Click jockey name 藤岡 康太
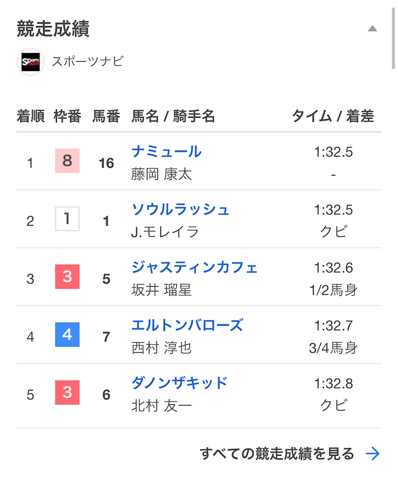The height and width of the screenshot is (477, 398). [162, 174]
